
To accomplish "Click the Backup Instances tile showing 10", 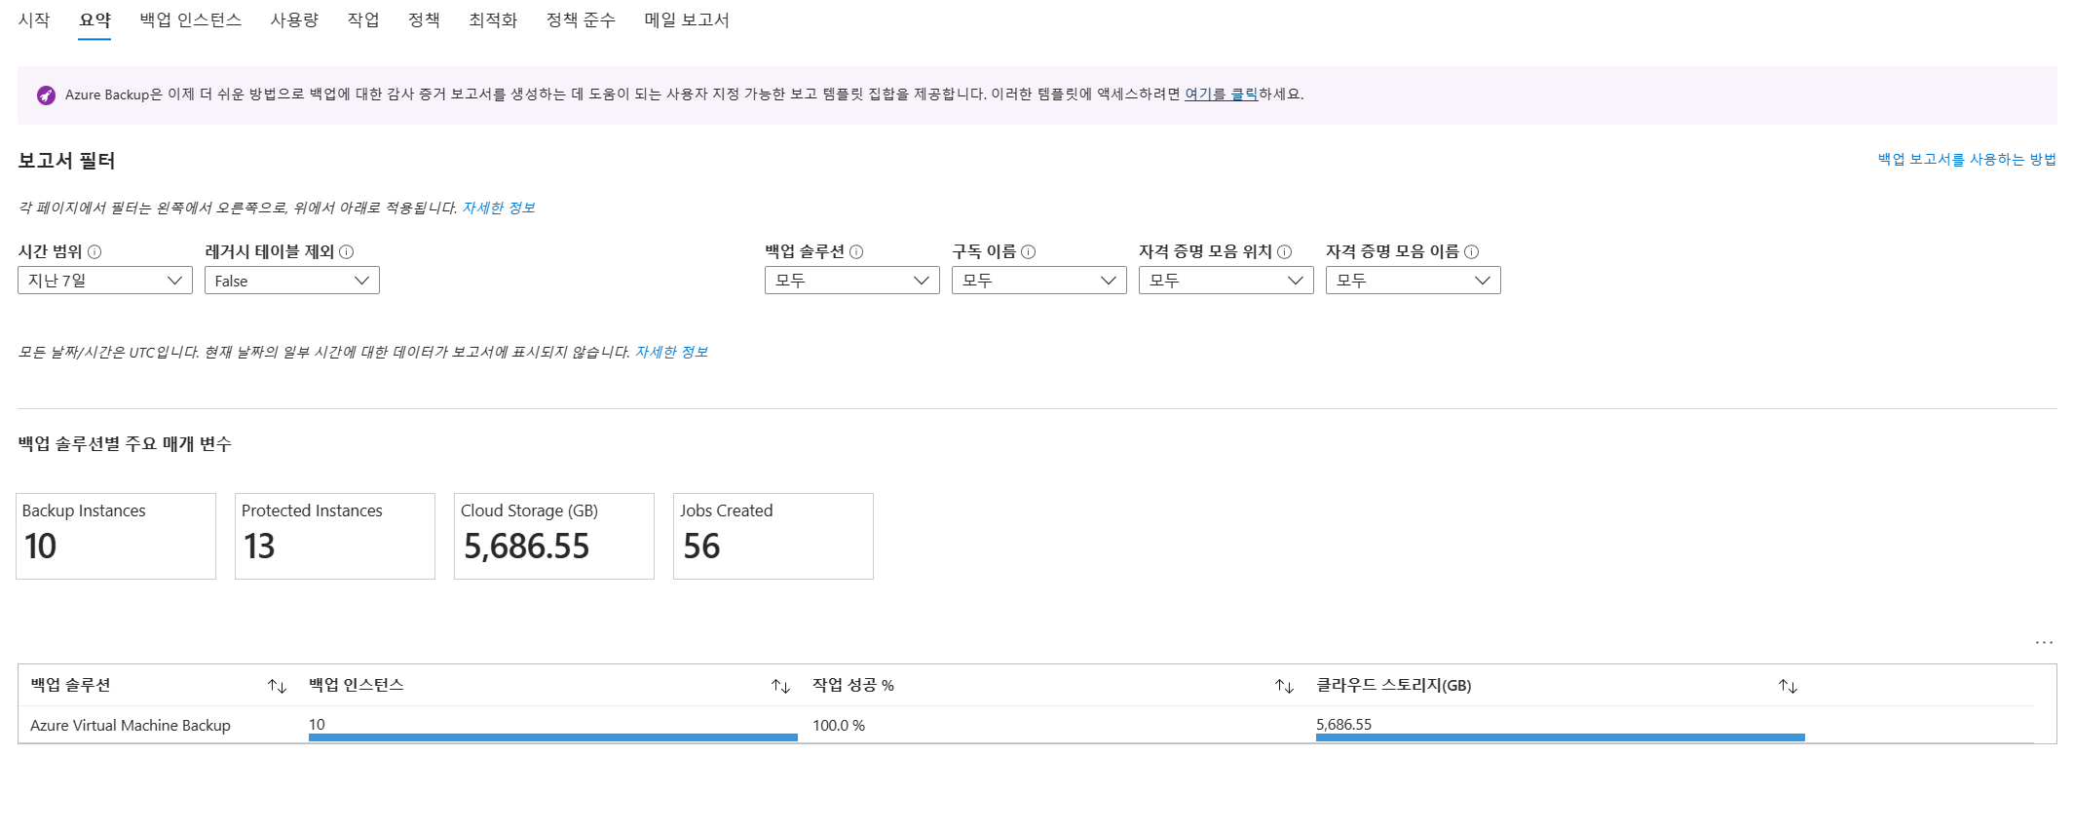I will pos(116,536).
